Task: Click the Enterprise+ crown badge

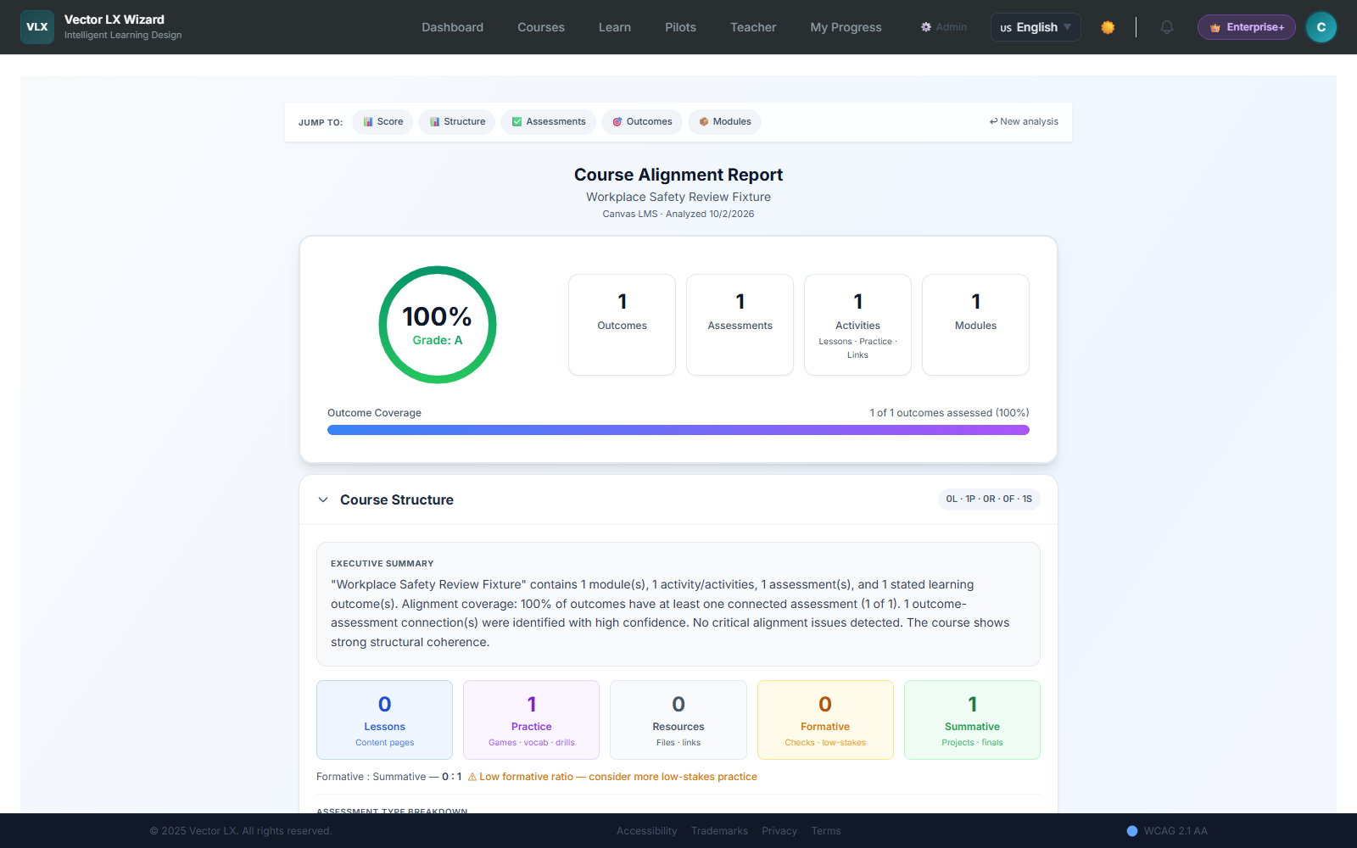Action: point(1247,27)
